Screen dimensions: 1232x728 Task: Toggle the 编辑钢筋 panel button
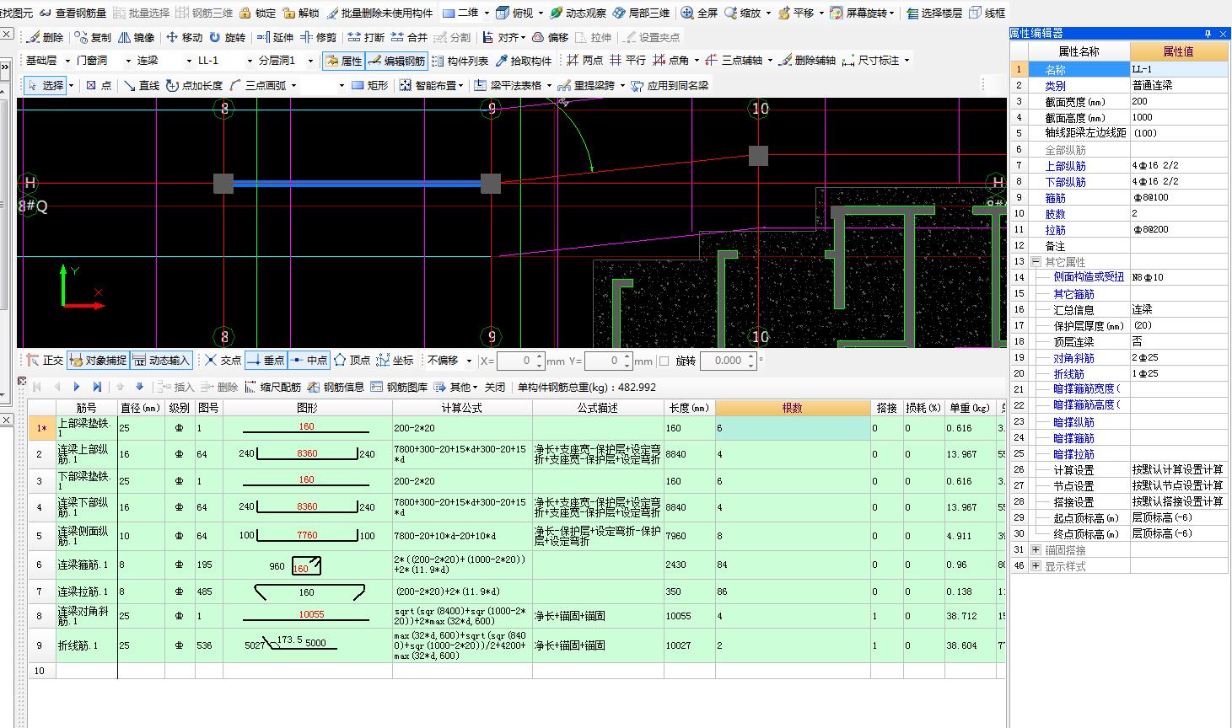coord(396,61)
